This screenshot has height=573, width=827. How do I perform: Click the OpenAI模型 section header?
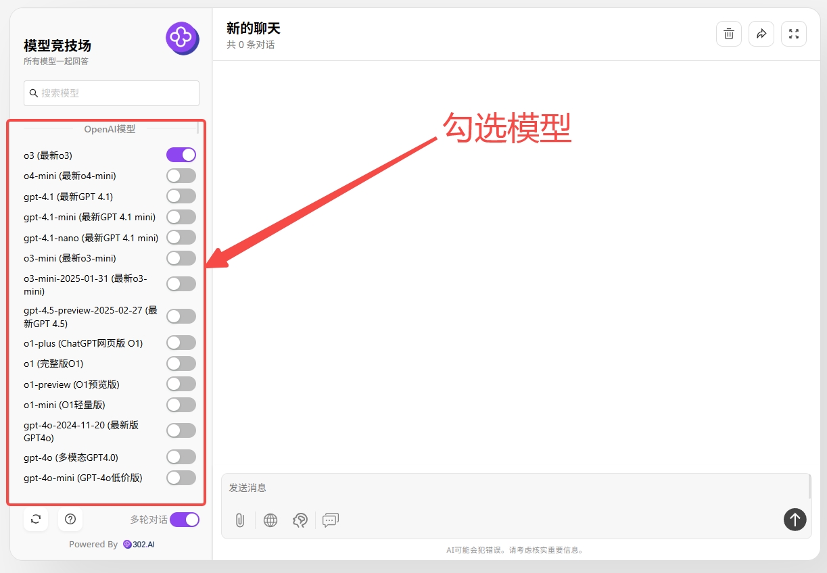110,128
